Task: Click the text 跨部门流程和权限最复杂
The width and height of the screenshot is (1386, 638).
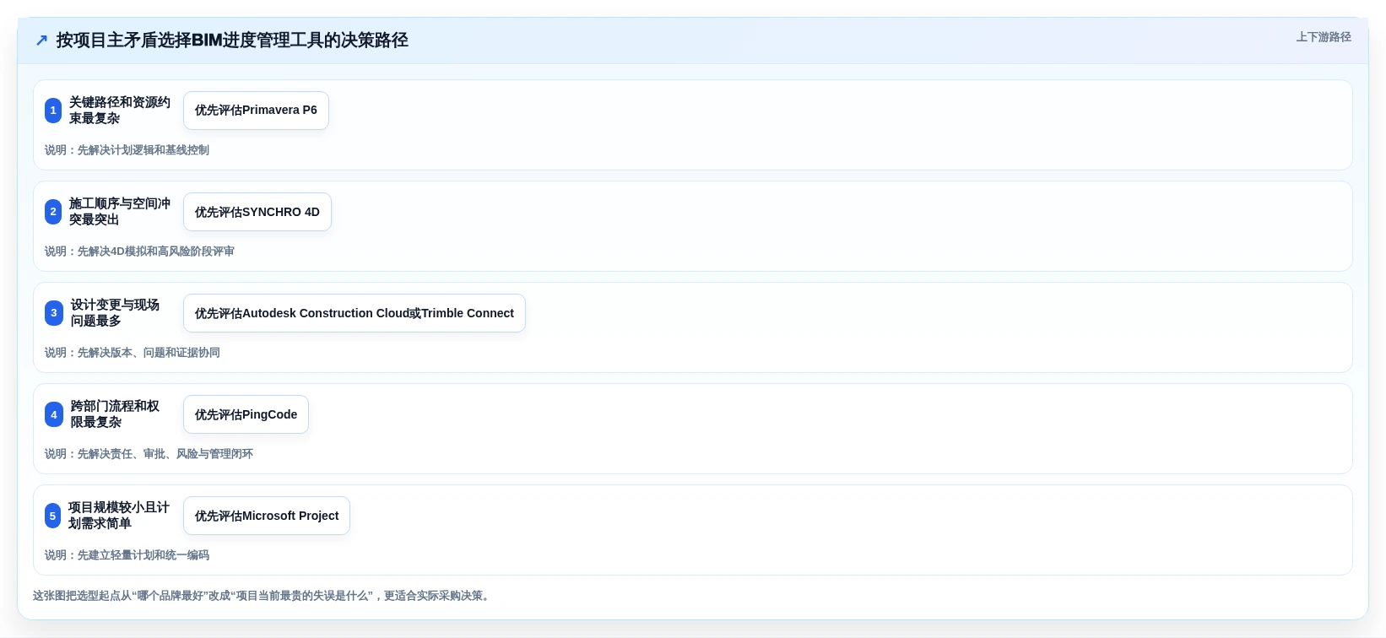Action: click(x=116, y=414)
